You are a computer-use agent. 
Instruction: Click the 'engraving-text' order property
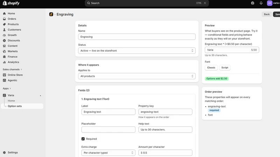217,106
